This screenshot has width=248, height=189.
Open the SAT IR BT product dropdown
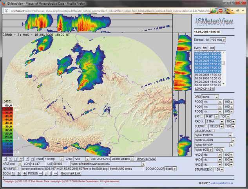[212, 117]
